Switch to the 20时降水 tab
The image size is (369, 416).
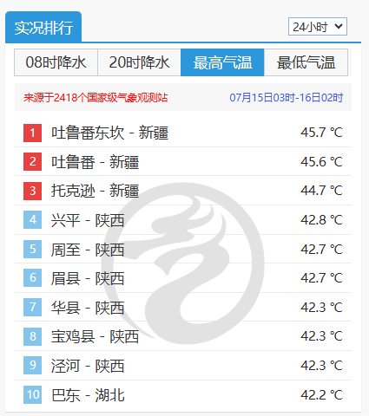(139, 62)
